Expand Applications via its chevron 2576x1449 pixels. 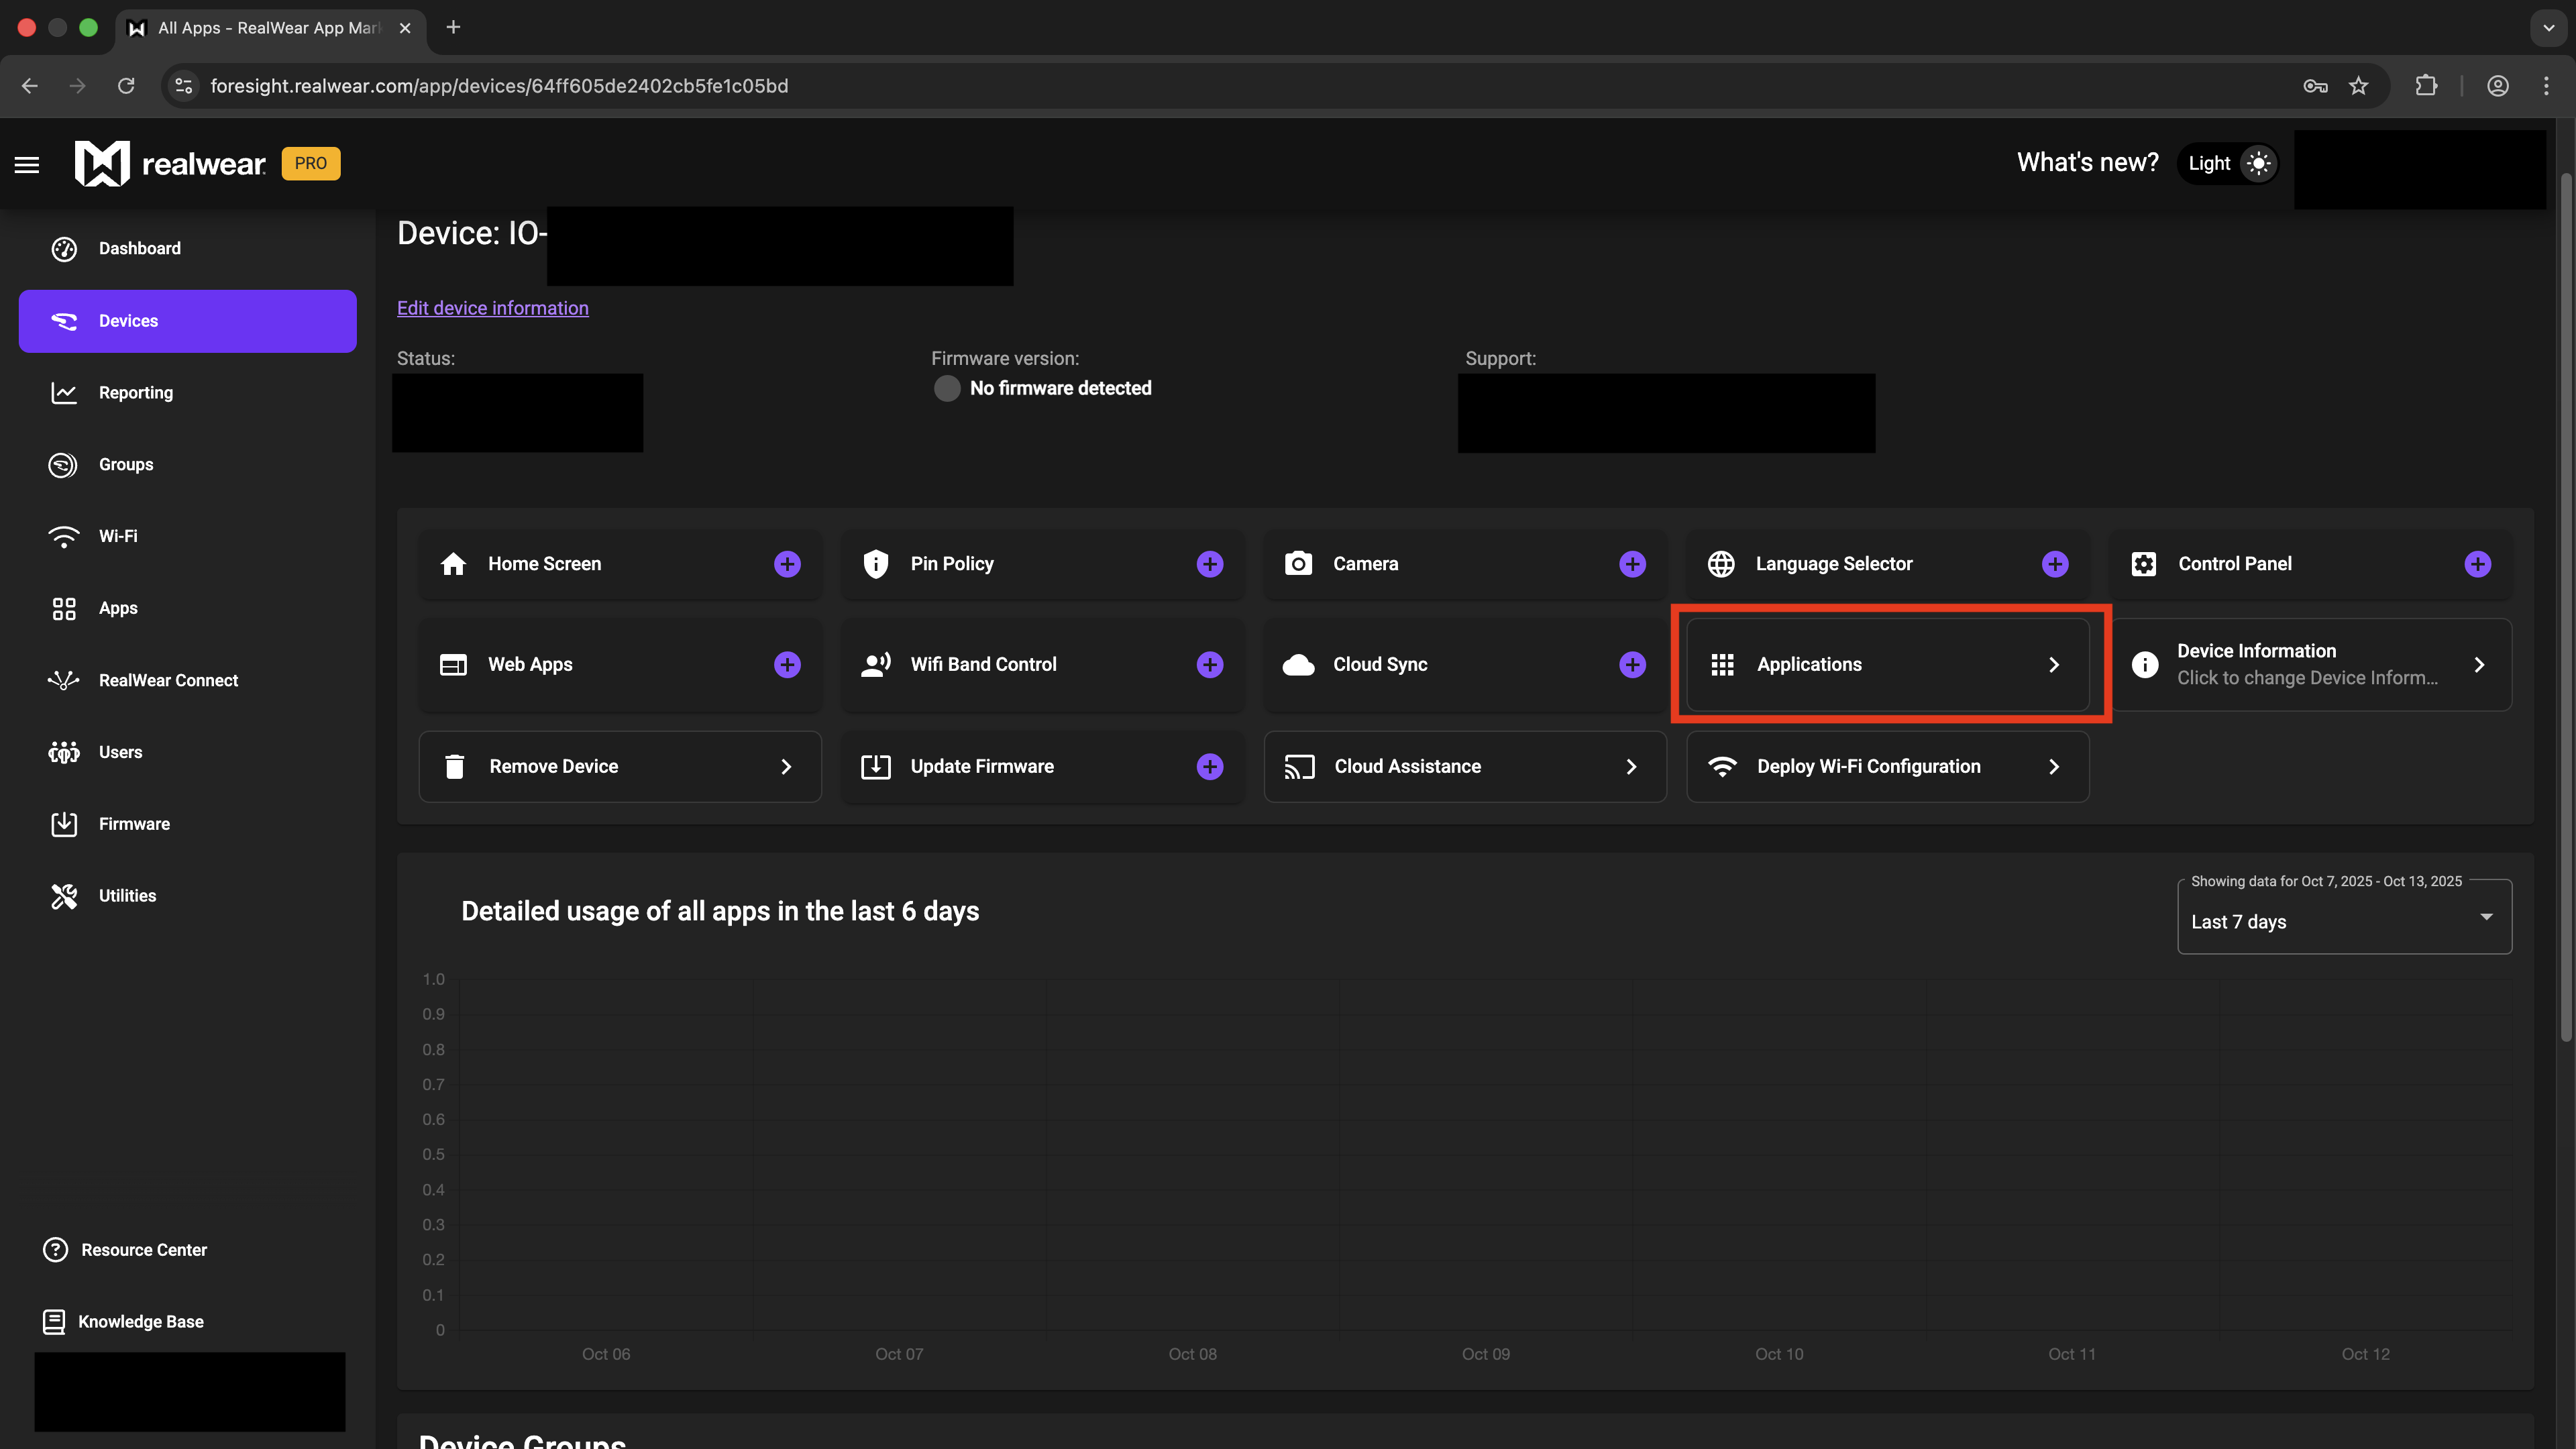click(2054, 665)
